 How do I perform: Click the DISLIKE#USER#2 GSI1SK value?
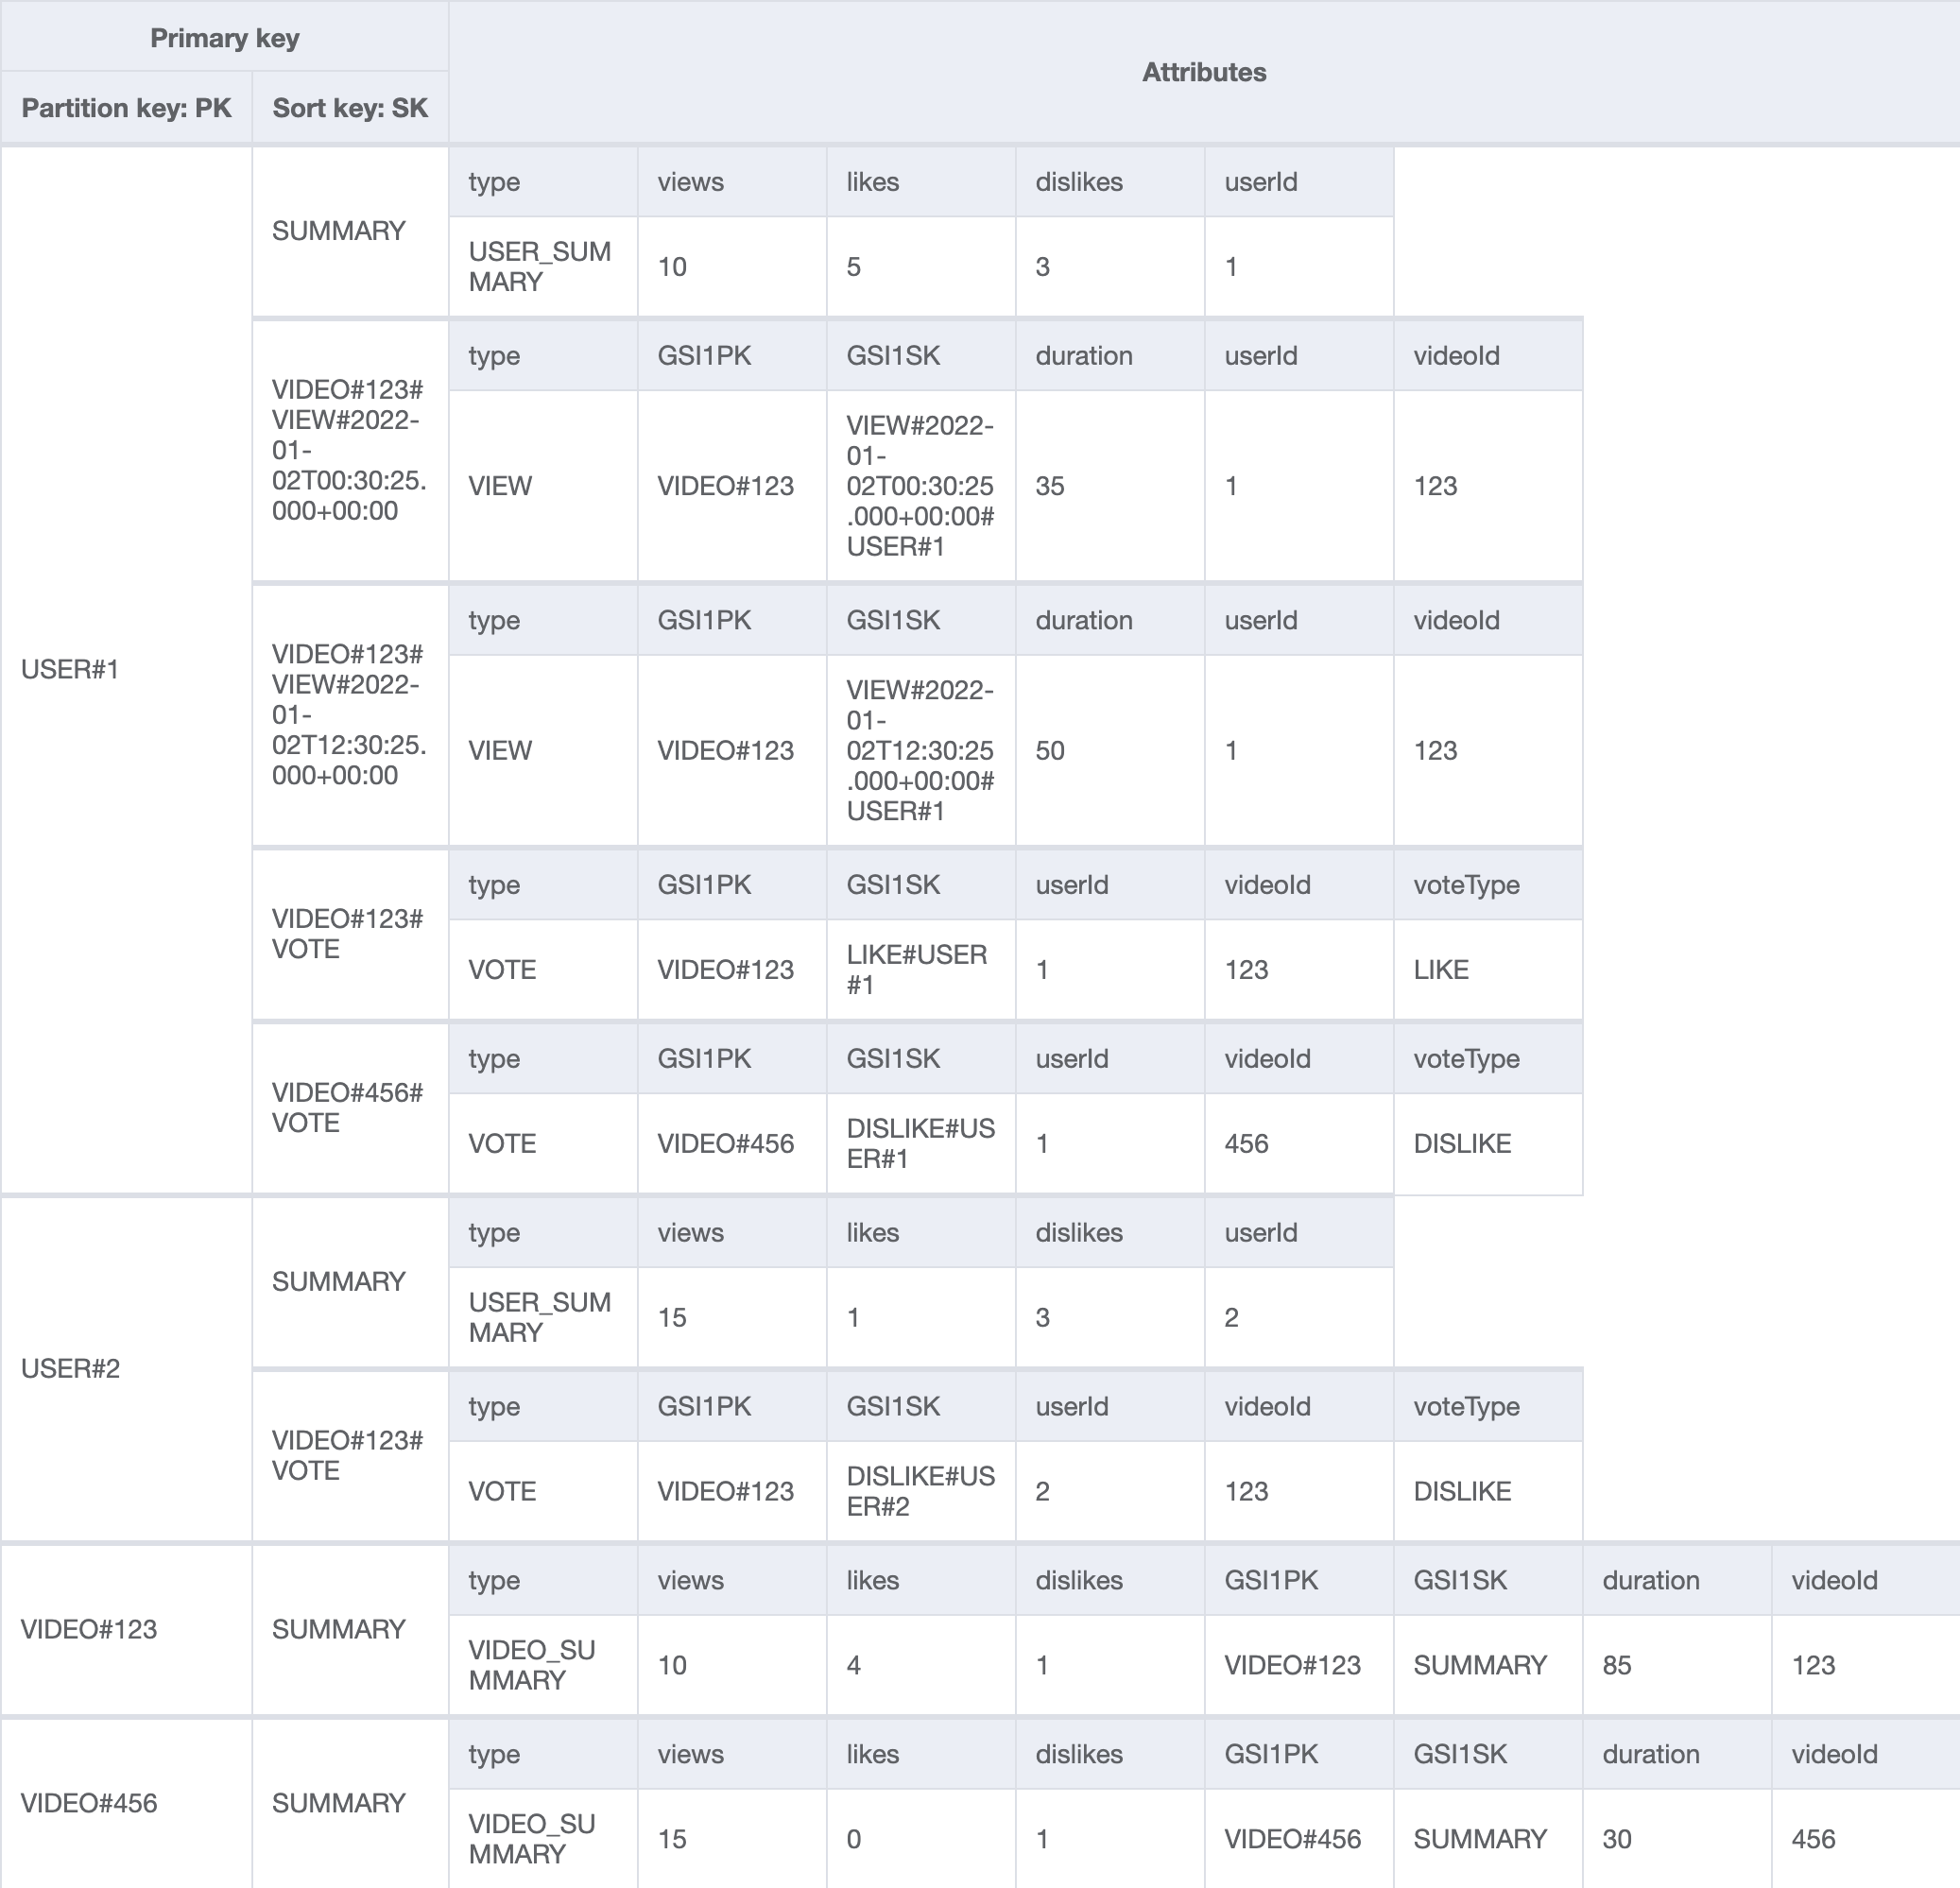pyautogui.click(x=921, y=1491)
